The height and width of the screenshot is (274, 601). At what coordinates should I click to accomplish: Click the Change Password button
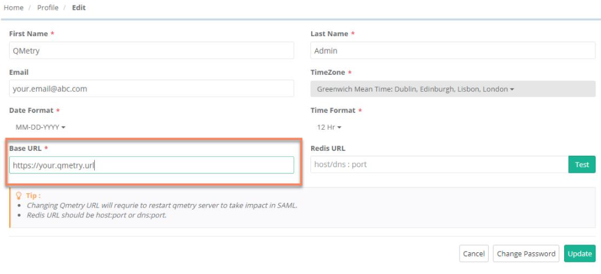526,253
